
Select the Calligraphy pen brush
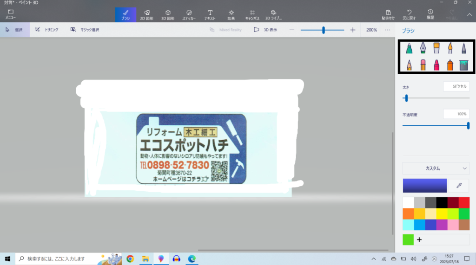[423, 48]
